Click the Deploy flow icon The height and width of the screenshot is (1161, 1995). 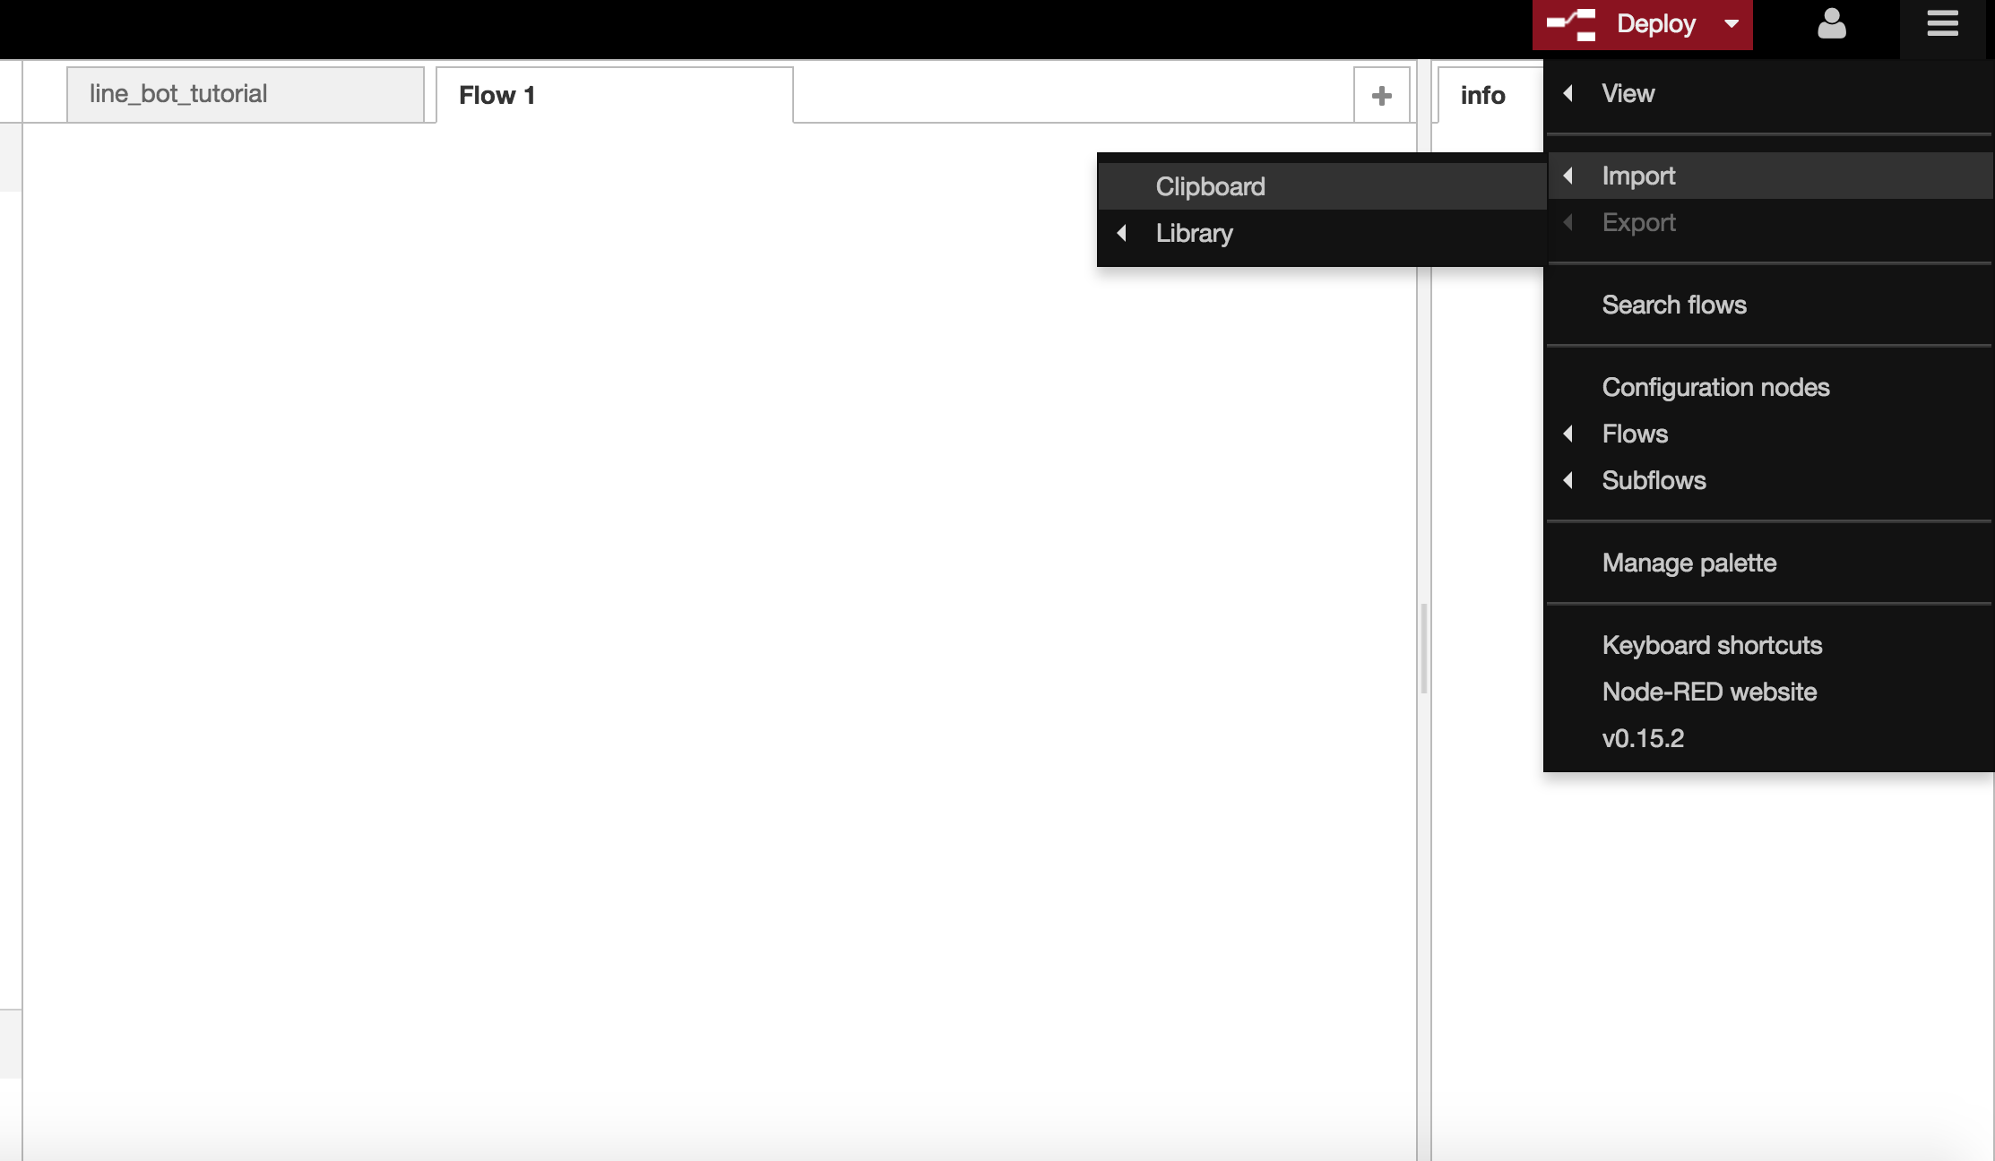[x=1571, y=25]
